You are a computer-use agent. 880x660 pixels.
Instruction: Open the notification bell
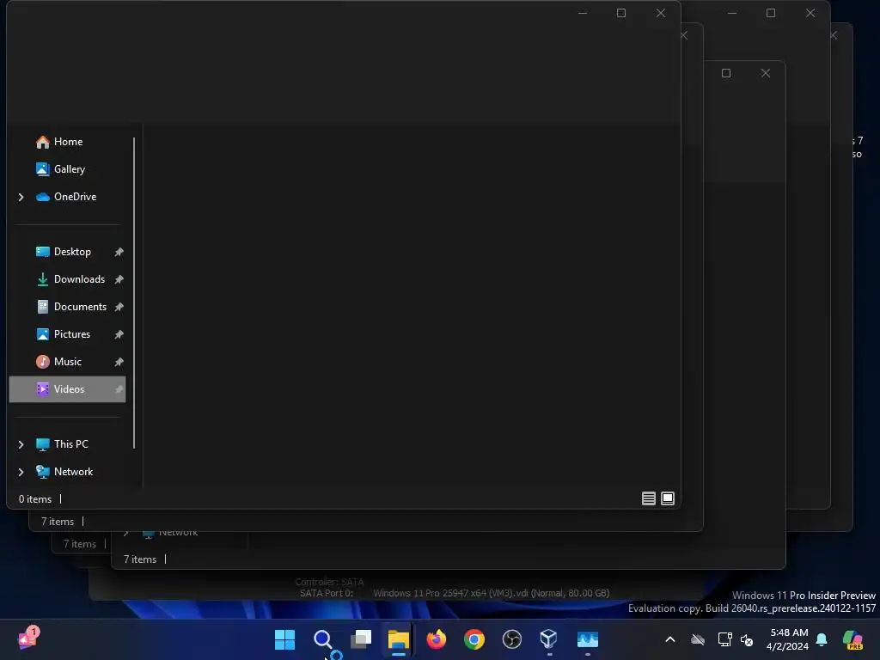point(822,639)
